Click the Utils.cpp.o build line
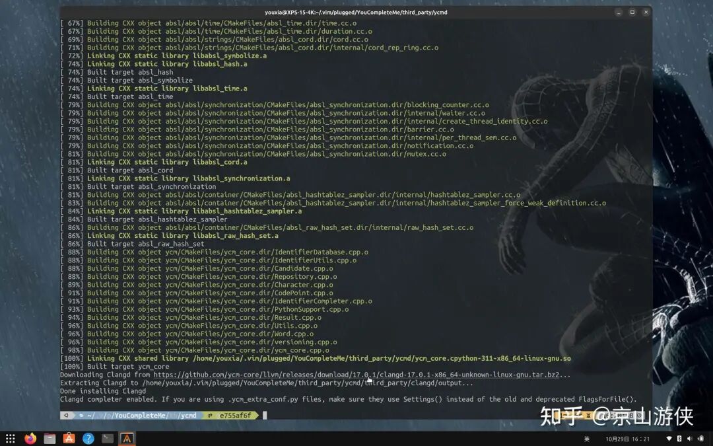Screen dimensions: 713x446 pyautogui.click(x=189, y=326)
